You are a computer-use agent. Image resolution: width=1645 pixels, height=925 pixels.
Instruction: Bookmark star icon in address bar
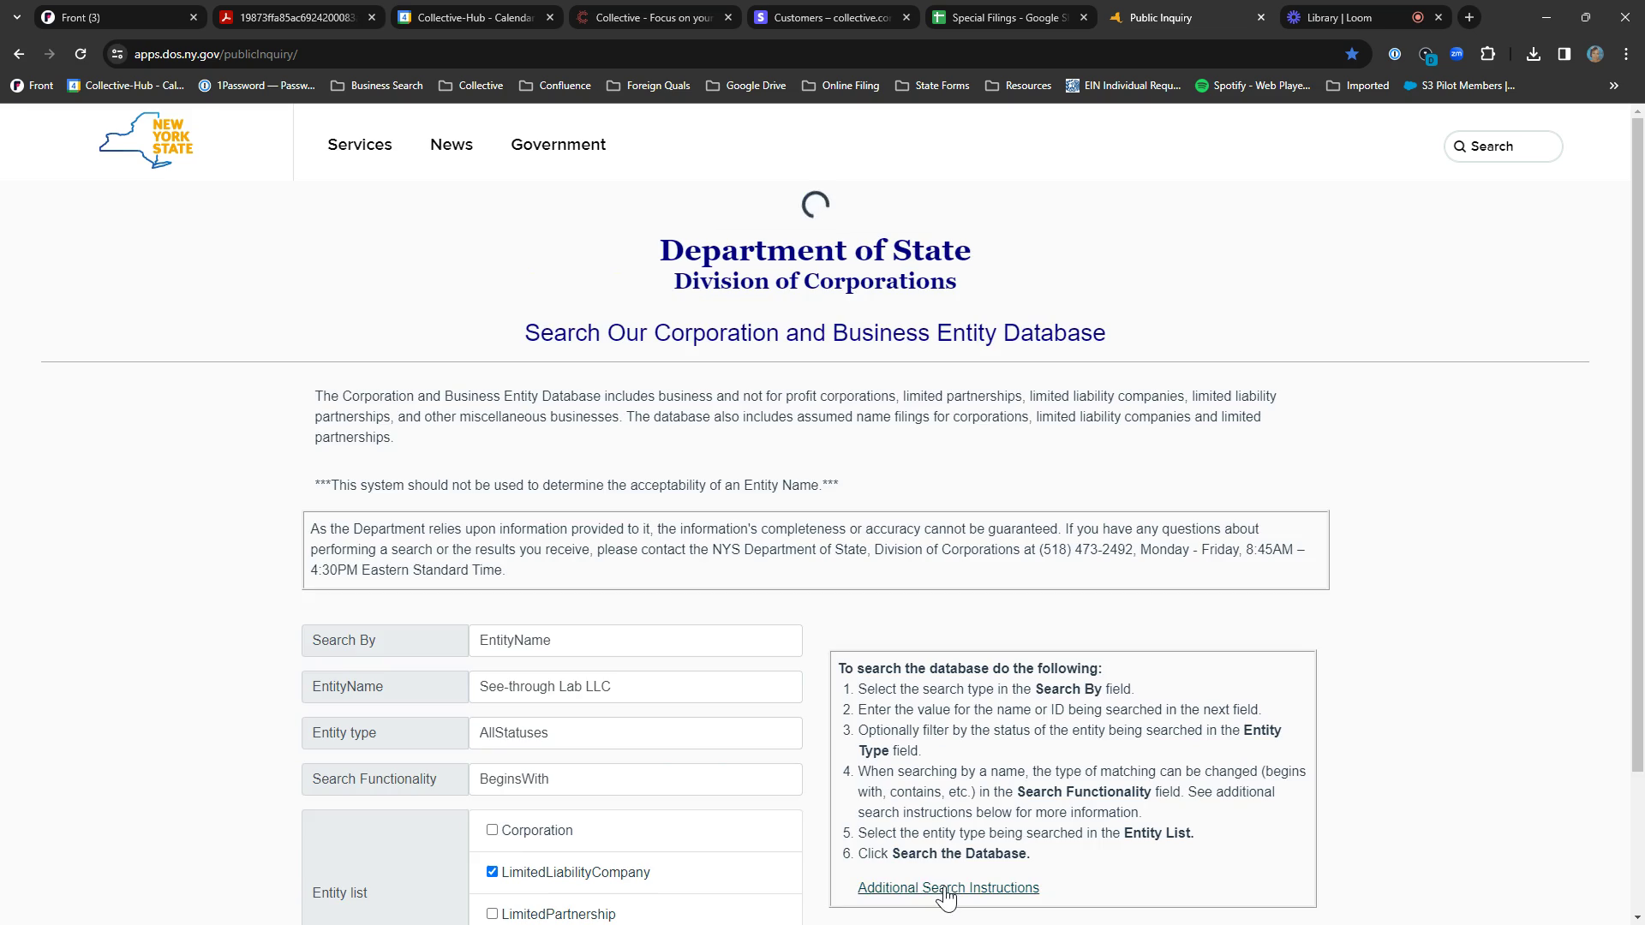1351,54
